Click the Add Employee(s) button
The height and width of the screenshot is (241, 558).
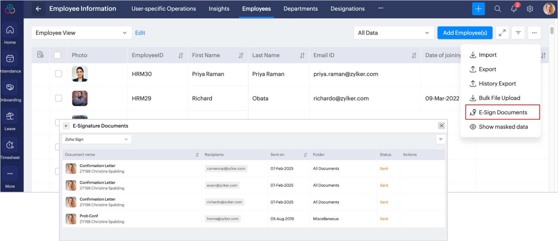465,33
